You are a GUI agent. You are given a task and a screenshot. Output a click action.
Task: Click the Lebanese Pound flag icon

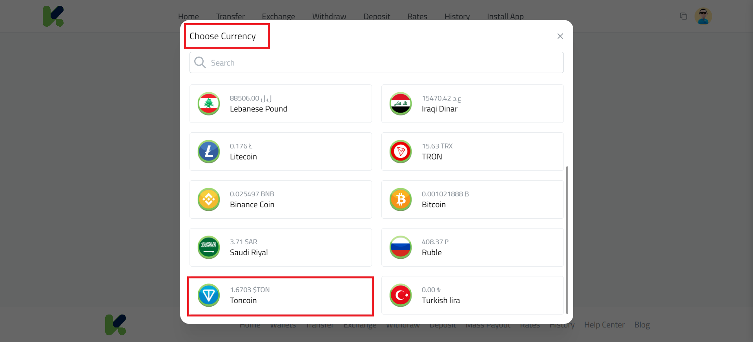(209, 104)
